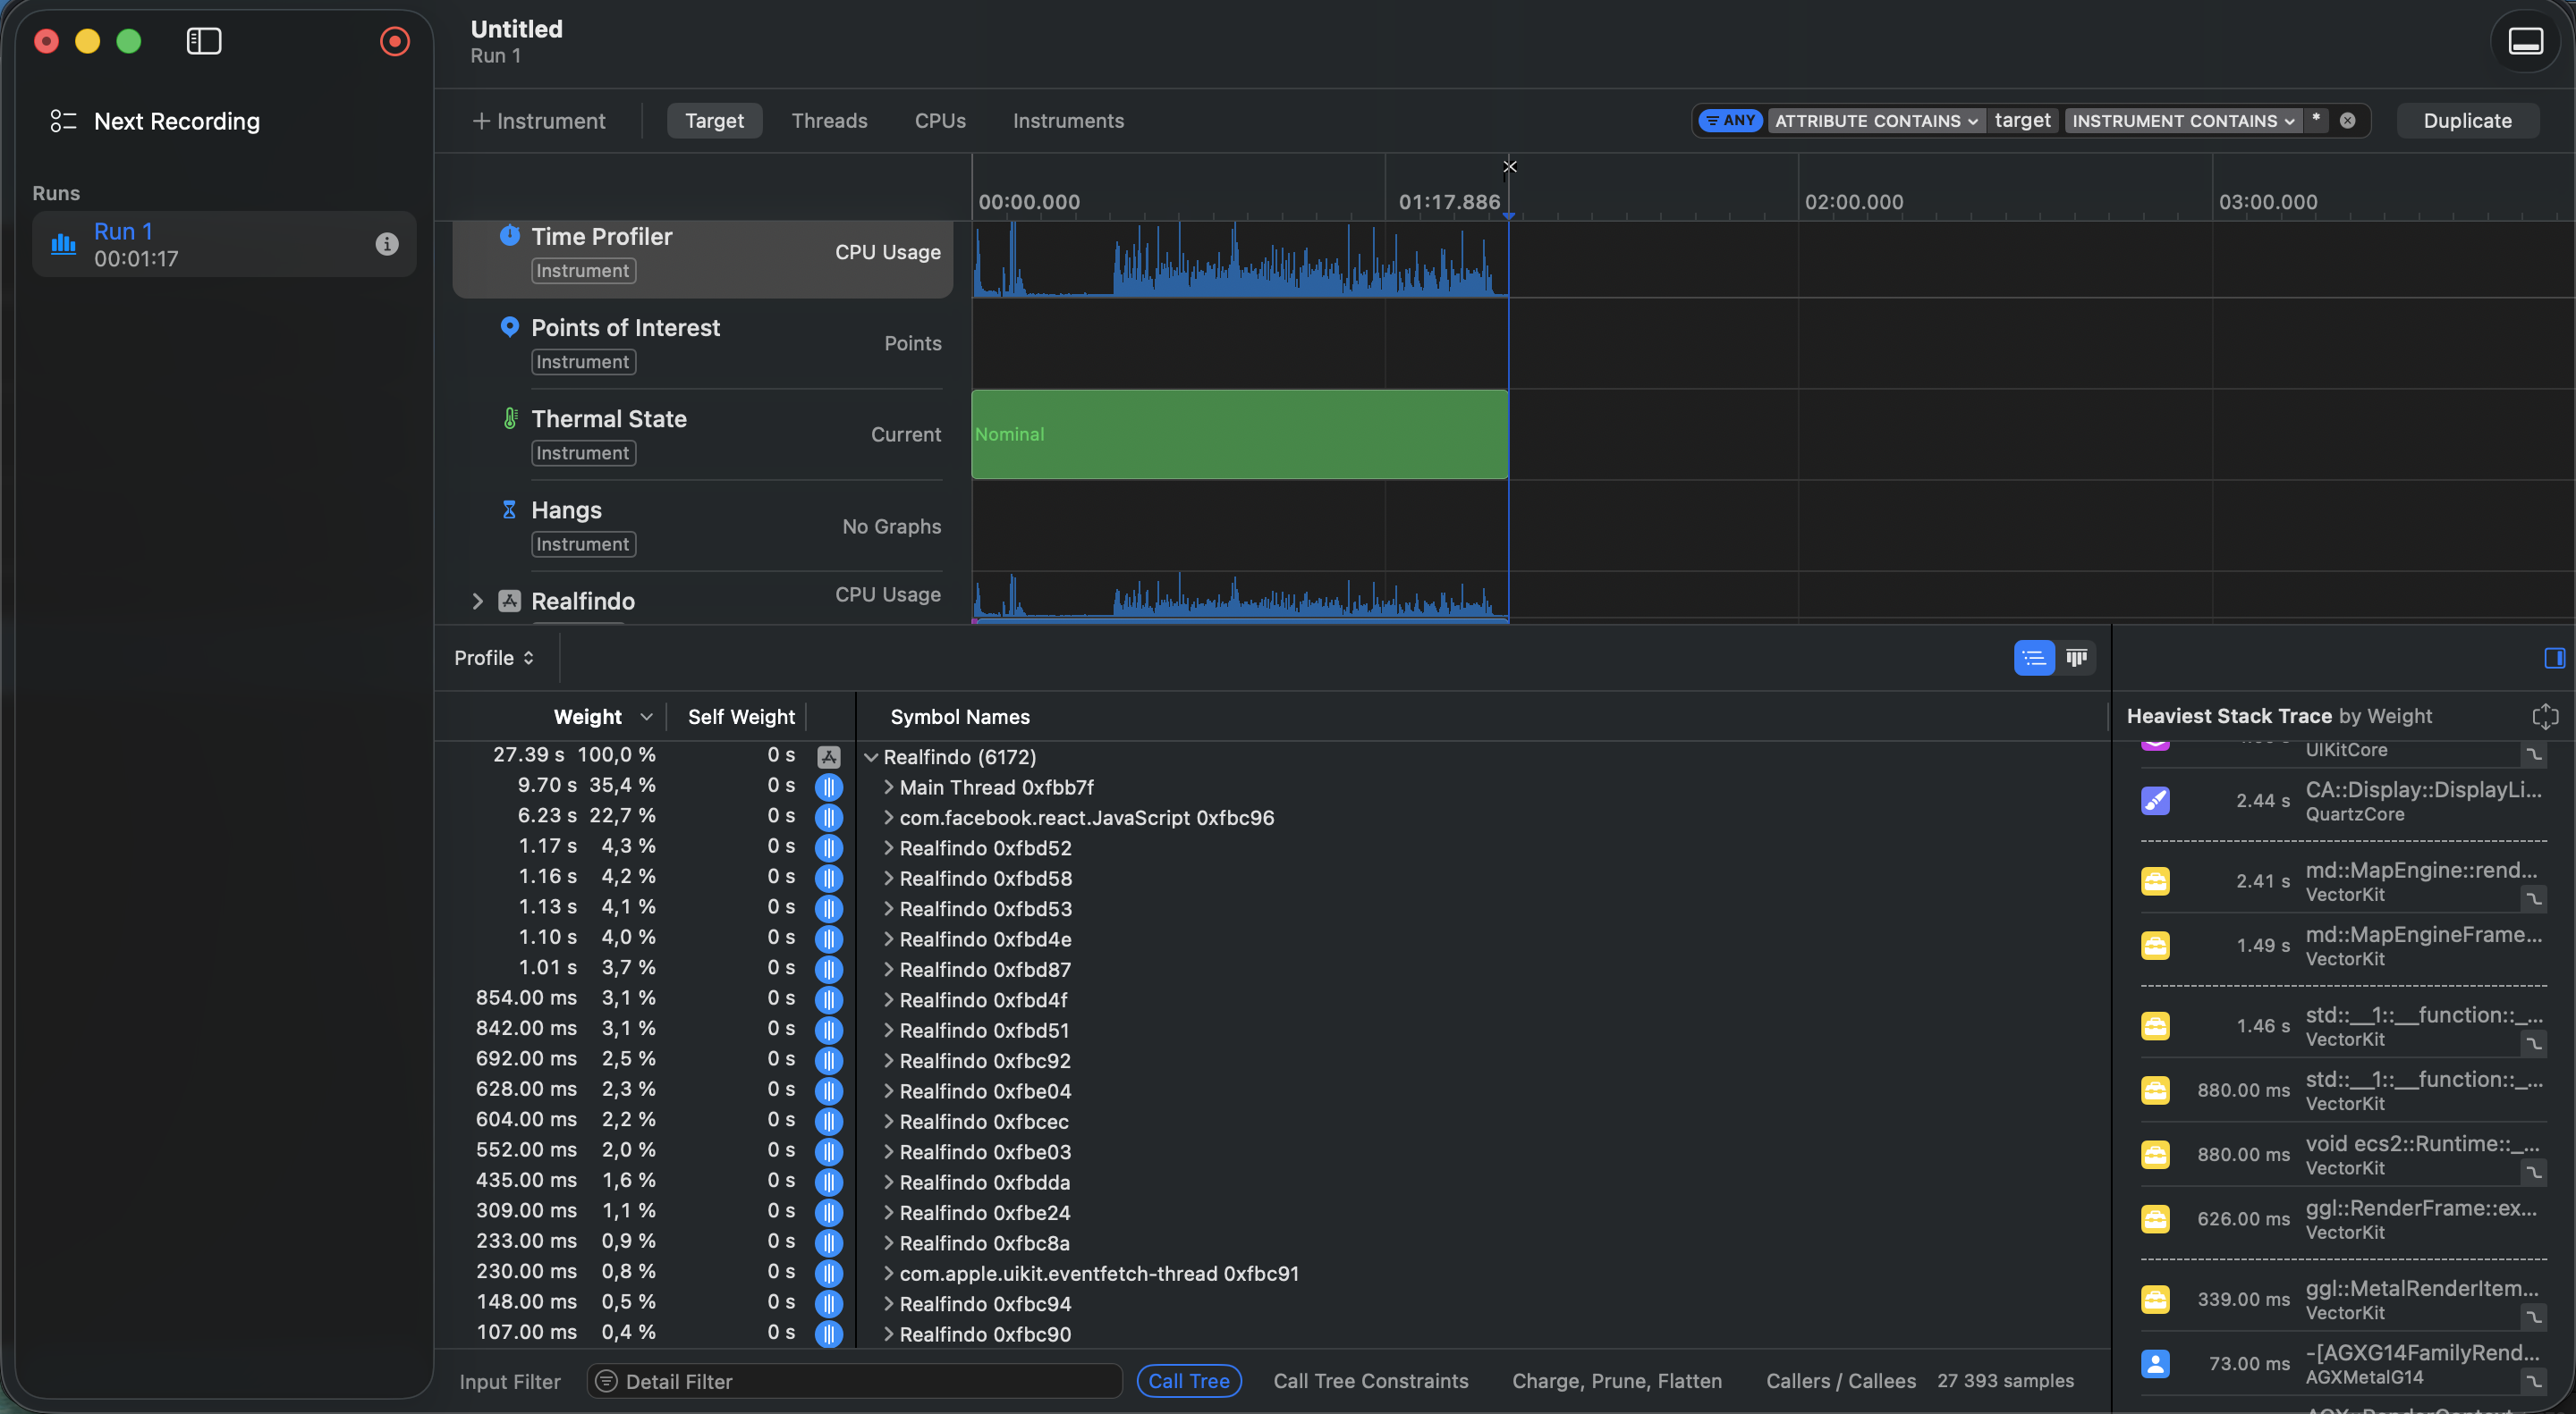Select the call tree list view icon
This screenshot has width=2576, height=1414.
[2033, 658]
